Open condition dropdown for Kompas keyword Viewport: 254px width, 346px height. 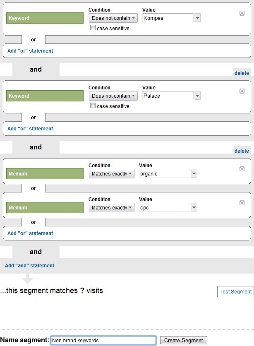tap(113, 18)
